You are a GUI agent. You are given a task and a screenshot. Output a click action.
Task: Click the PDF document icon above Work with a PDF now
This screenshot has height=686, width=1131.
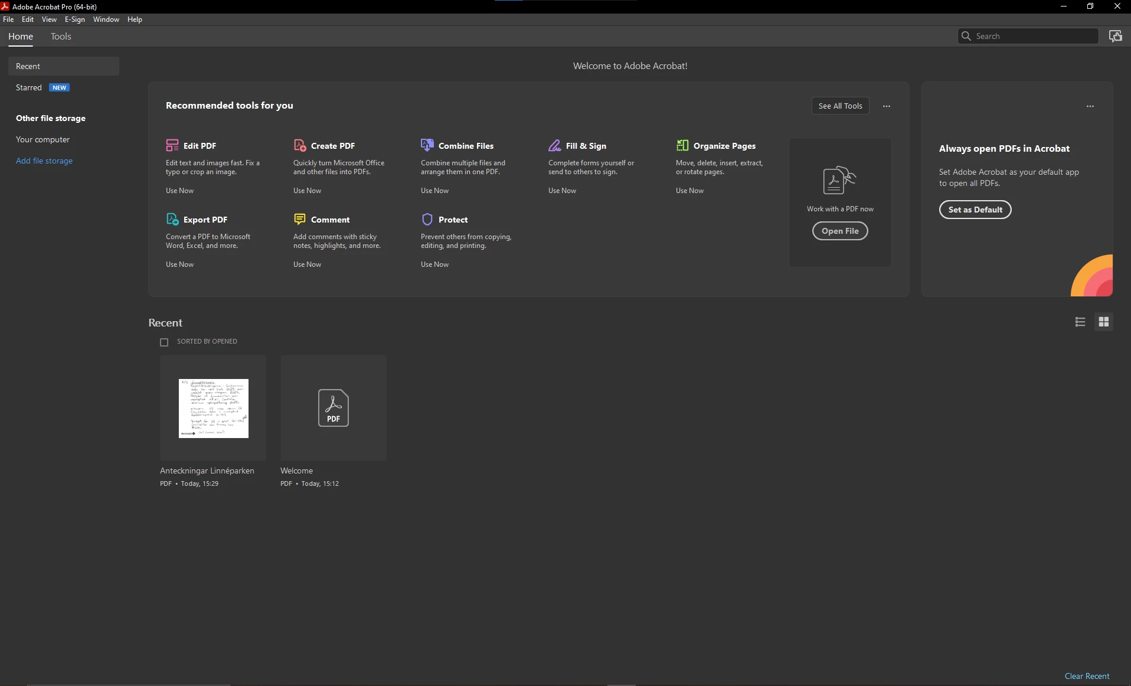(839, 180)
